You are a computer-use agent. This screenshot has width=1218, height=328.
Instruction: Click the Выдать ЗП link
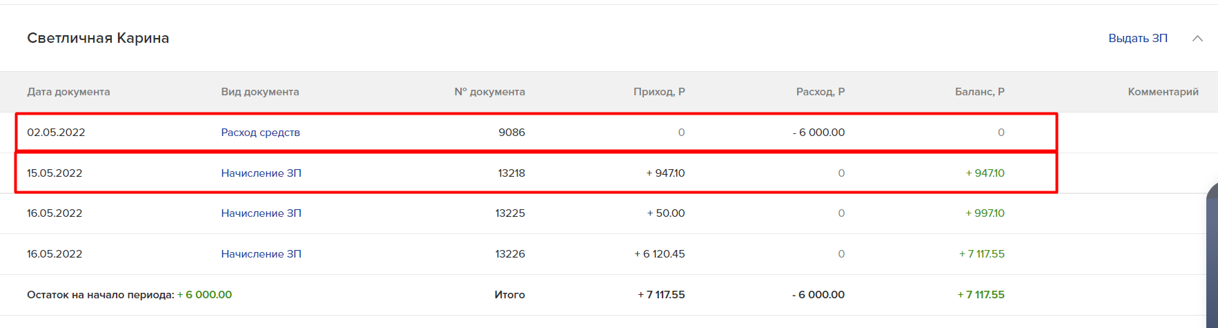[x=1138, y=38]
